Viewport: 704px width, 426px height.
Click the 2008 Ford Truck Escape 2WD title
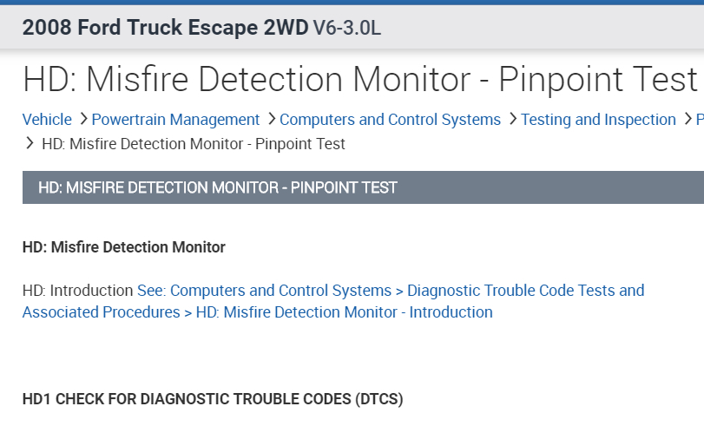[165, 28]
